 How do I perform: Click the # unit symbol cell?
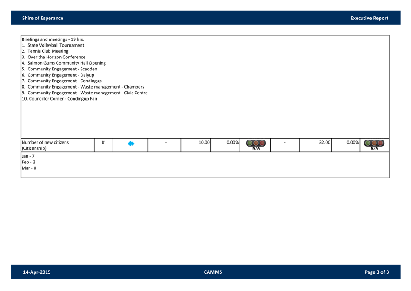click(103, 142)
